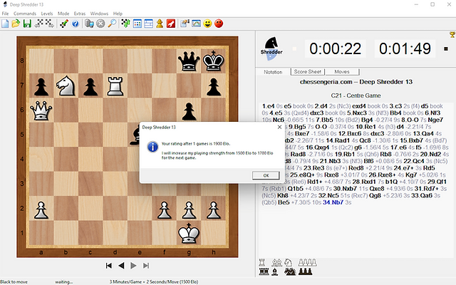The width and height of the screenshot is (456, 285).
Task: Open the red wrench options icon
Action: (x=171, y=24)
